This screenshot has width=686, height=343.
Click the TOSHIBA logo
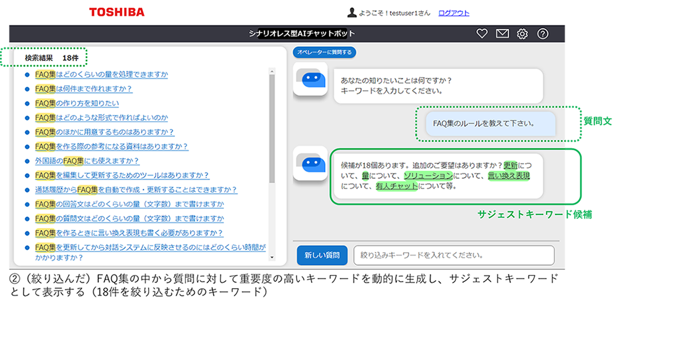point(117,12)
